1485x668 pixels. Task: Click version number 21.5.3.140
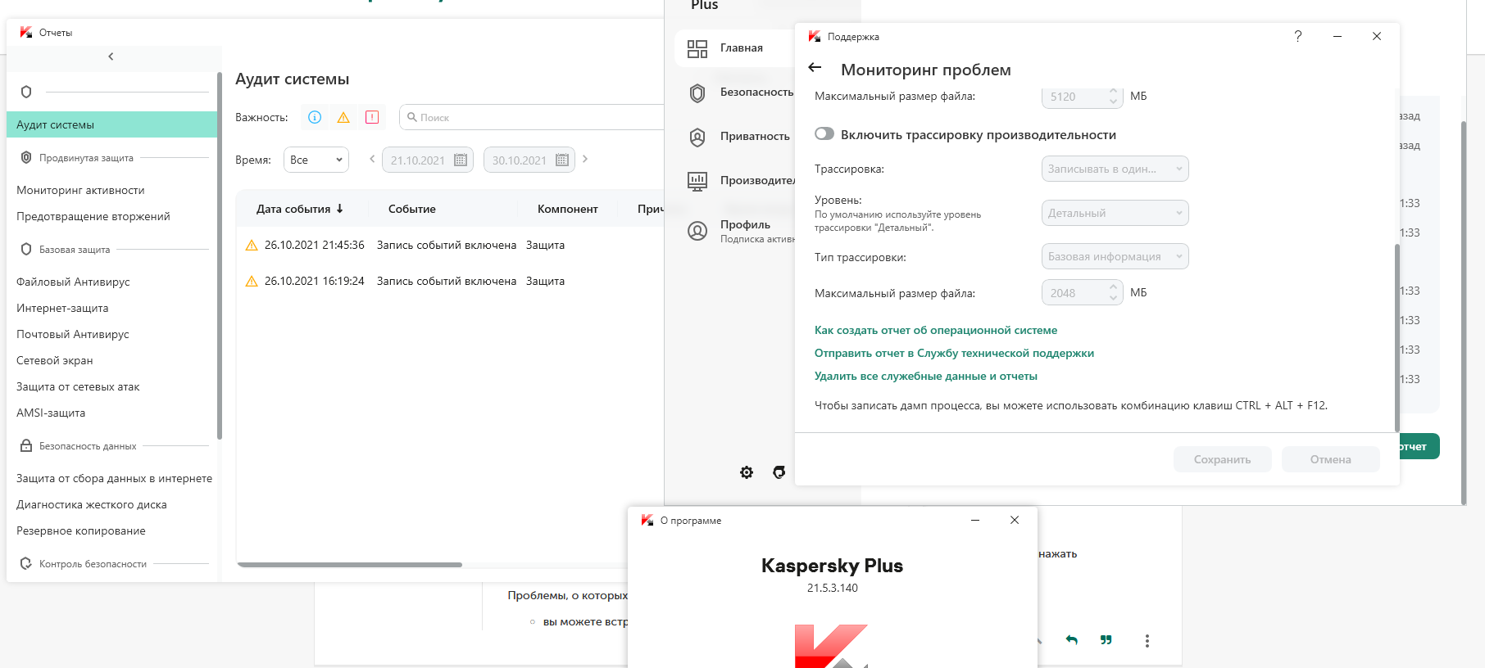833,588
